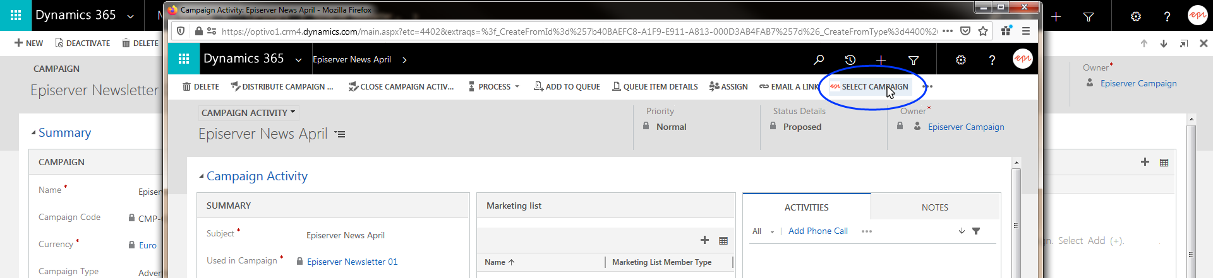The image size is (1213, 278).
Task: Open advanced find filter icon in popup
Action: [x=914, y=60]
